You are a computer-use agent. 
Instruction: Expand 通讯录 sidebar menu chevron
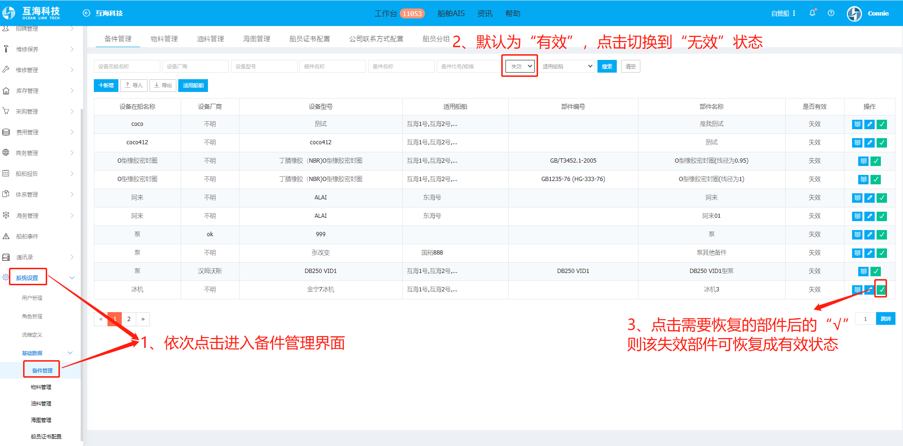[x=72, y=257]
